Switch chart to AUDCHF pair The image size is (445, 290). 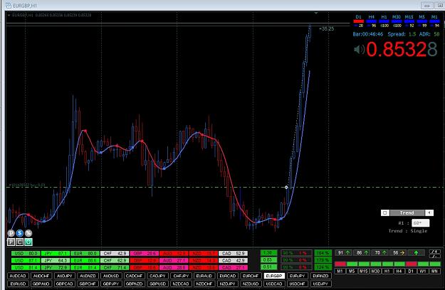click(41, 276)
